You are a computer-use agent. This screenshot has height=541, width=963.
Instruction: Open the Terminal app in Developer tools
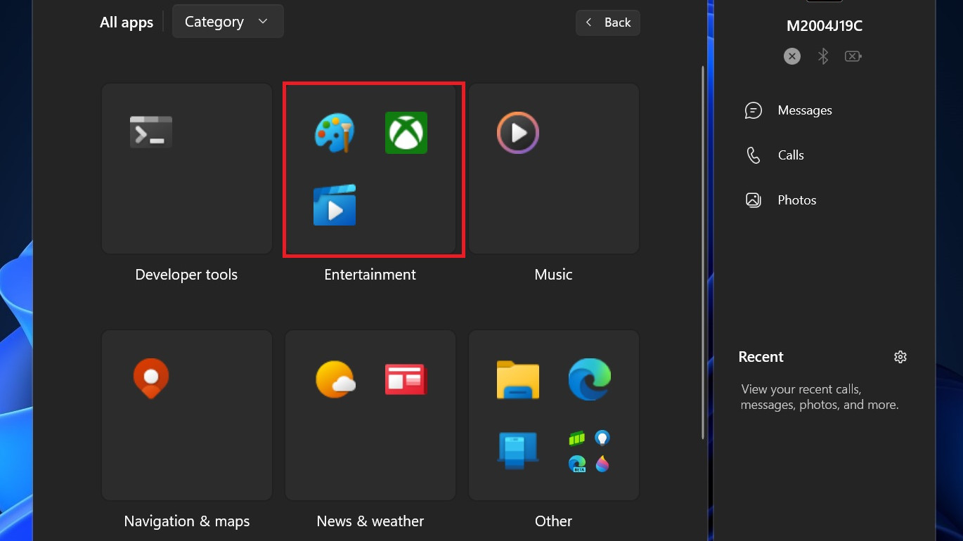pyautogui.click(x=151, y=132)
